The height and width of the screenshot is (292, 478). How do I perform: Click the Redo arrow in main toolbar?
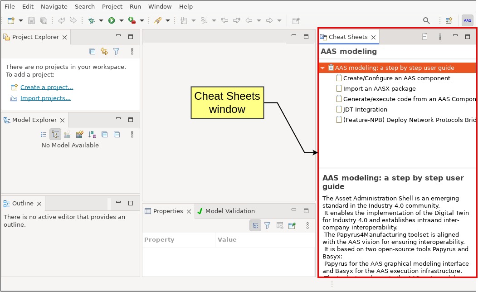tap(73, 20)
